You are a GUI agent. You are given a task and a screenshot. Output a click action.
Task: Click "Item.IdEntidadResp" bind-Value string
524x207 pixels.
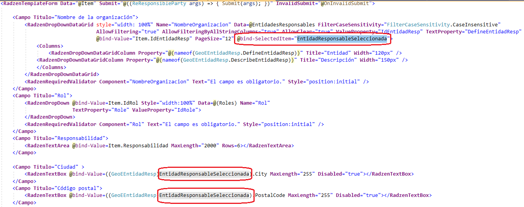click(x=162, y=39)
